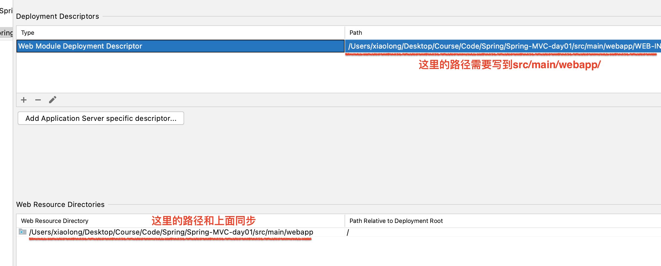Select the Web Module Deployment Descriptor row

pyautogui.click(x=181, y=46)
